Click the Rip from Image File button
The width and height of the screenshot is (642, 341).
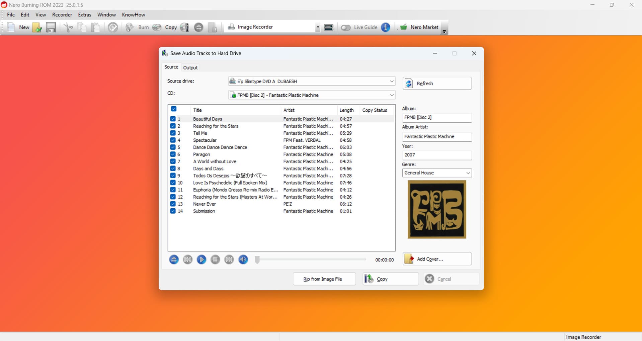coord(324,279)
